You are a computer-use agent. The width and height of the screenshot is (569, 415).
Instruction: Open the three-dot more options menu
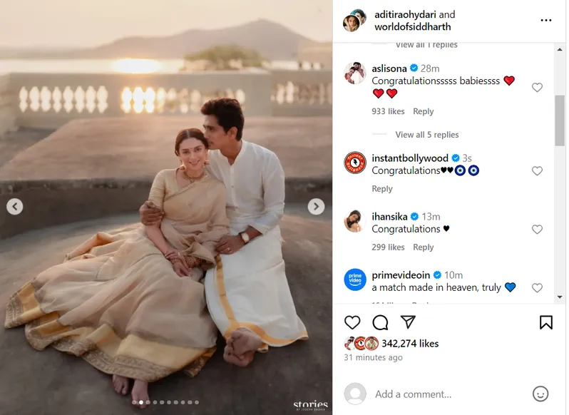pyautogui.click(x=546, y=21)
